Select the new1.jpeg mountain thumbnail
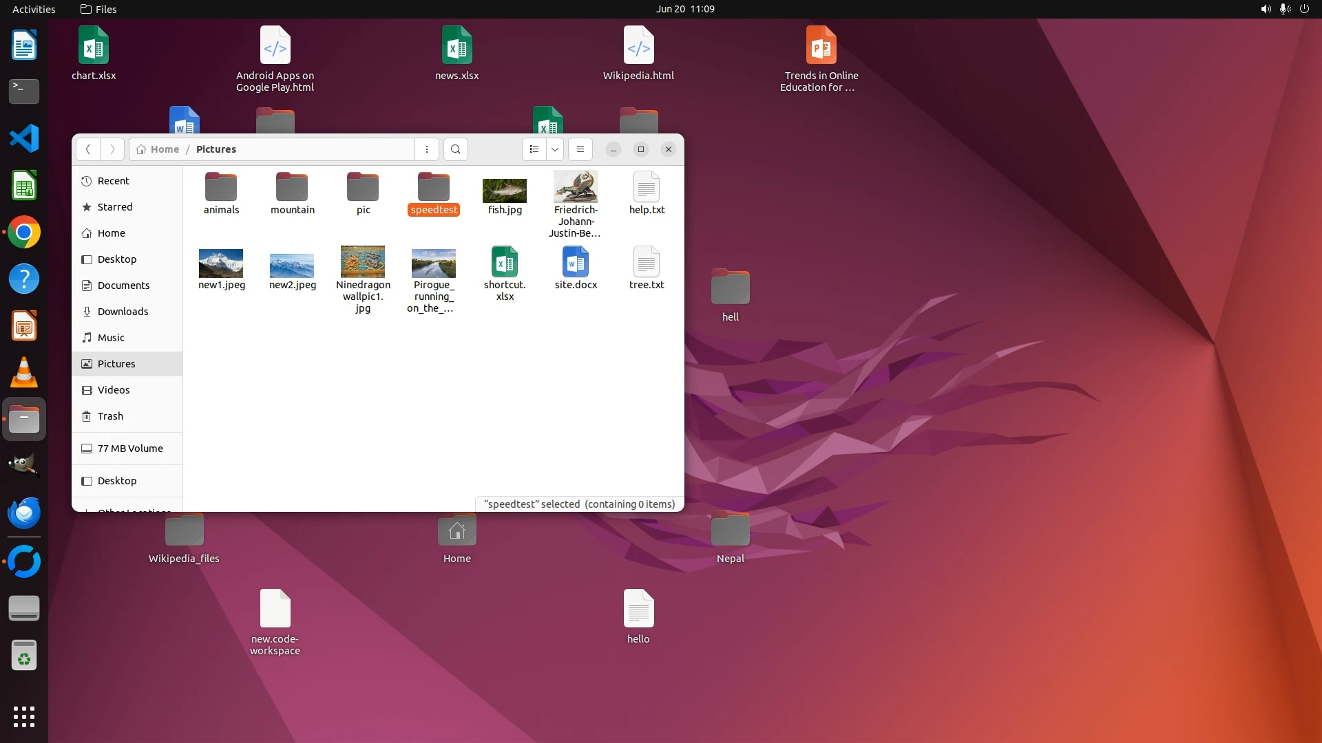Screen dimensions: 1322x743 pyautogui.click(x=221, y=263)
